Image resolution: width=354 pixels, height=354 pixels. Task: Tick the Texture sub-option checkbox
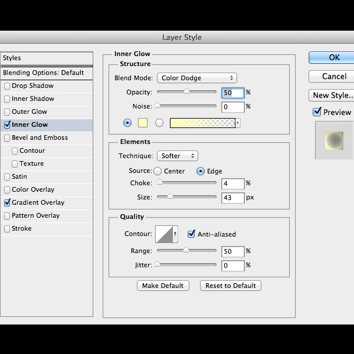point(15,163)
